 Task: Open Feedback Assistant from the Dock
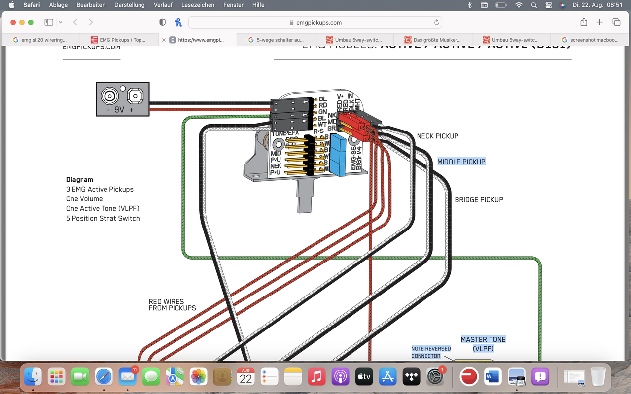click(540, 377)
